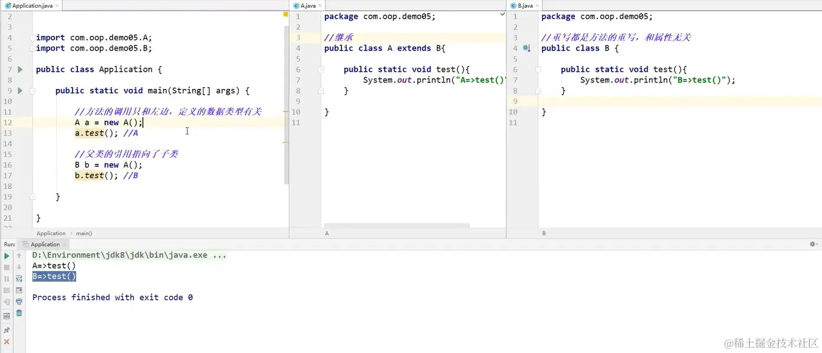
Task: Click line number 12 in Application.java gutter
Action: (x=8, y=123)
